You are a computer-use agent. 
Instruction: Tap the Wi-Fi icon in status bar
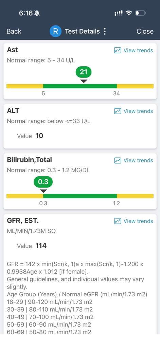tap(128, 13)
